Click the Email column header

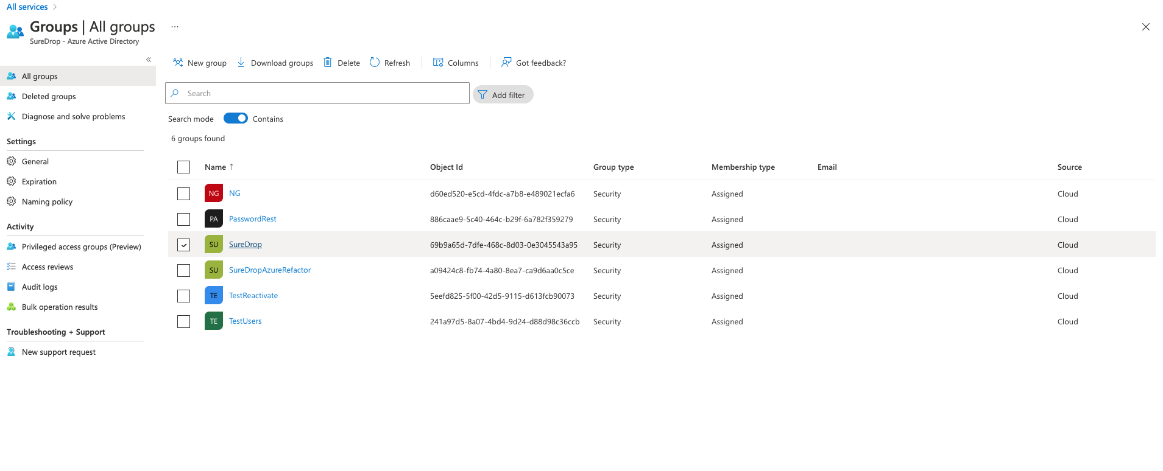tap(827, 167)
